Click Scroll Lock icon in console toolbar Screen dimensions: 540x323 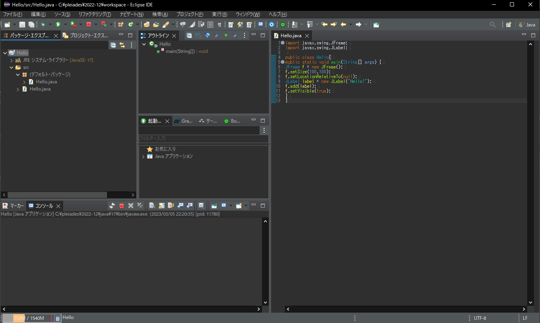(x=161, y=205)
